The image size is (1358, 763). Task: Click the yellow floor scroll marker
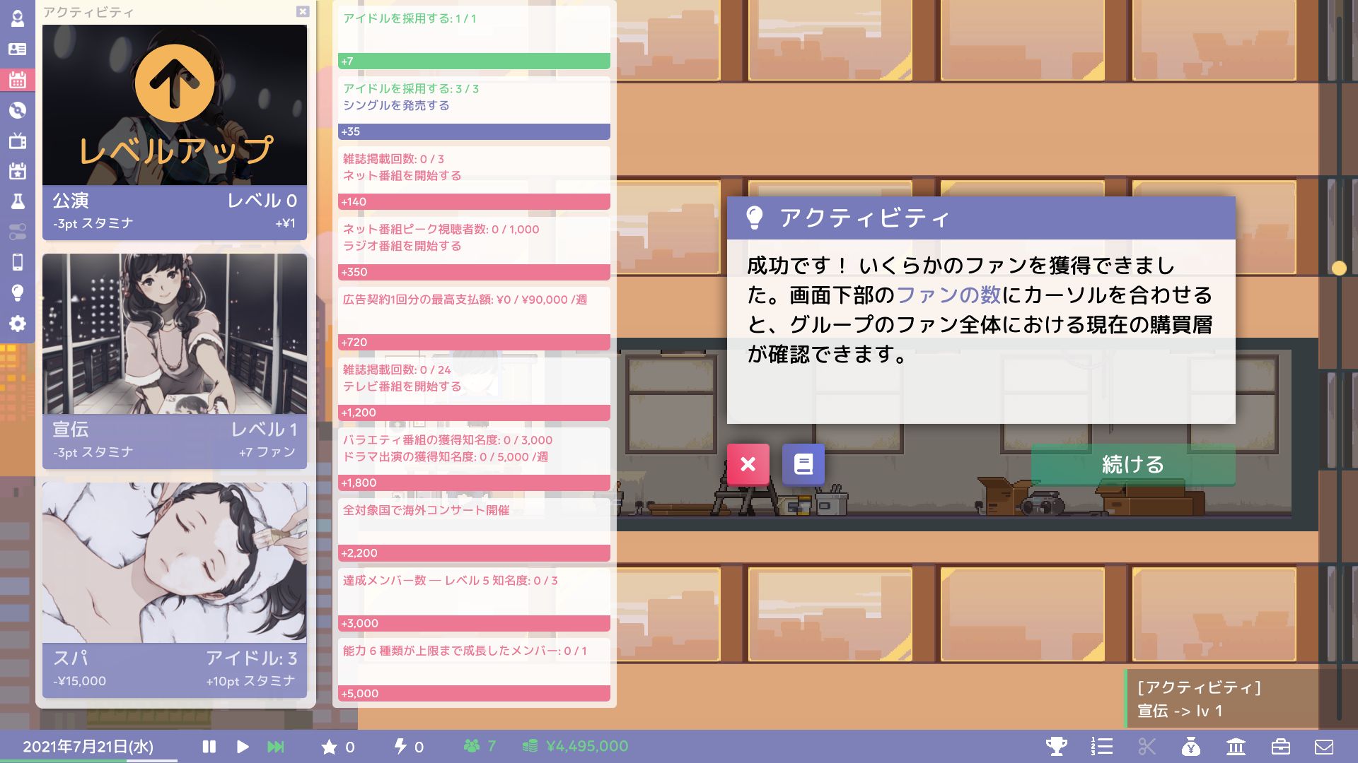(1339, 268)
